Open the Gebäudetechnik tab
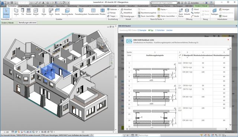Viewport: 238px width, 137px height. tap(38, 6)
